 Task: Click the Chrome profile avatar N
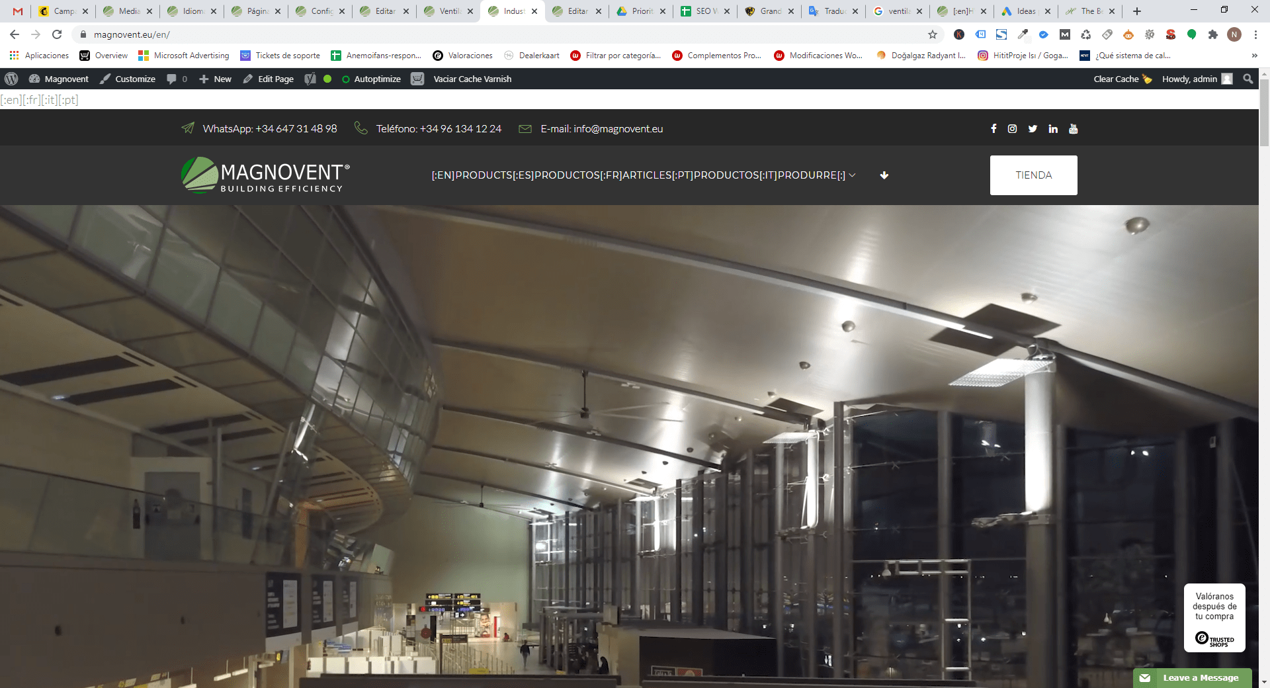point(1234,34)
